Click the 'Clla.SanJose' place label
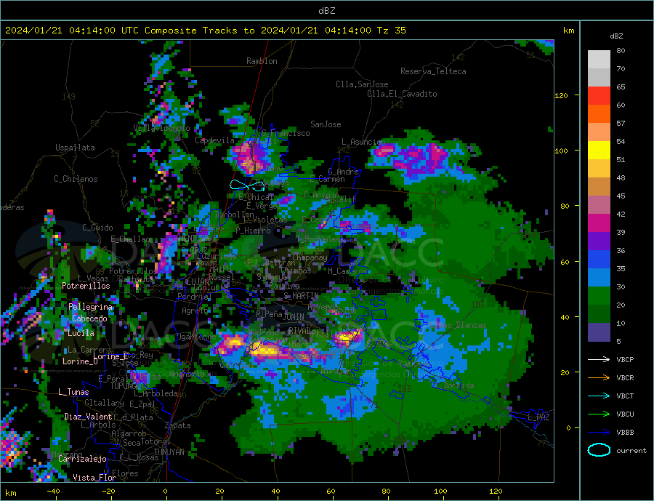 click(362, 84)
